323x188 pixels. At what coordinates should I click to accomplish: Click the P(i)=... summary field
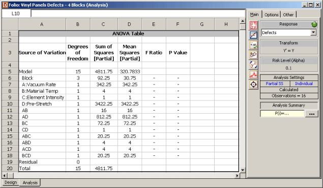pos(282,114)
